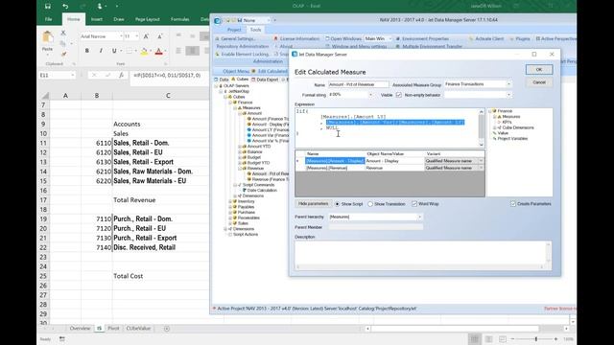
Task: Click Activate Client in Jet ribbon
Action: (486, 38)
